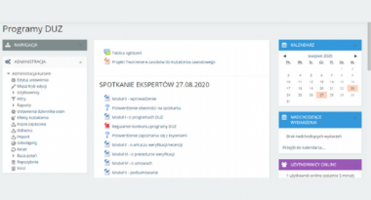The image size is (371, 200).
Task: Click the Edytuj ustawienia gear icon
Action: pos(13,80)
